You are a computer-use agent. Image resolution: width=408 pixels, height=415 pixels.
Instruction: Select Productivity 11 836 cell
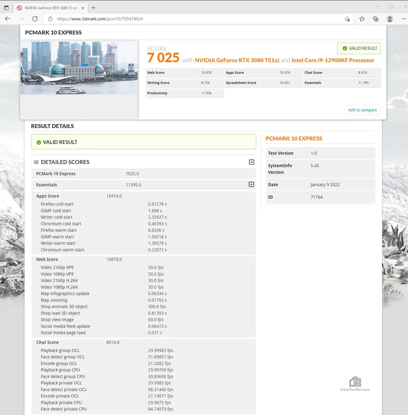click(184, 93)
